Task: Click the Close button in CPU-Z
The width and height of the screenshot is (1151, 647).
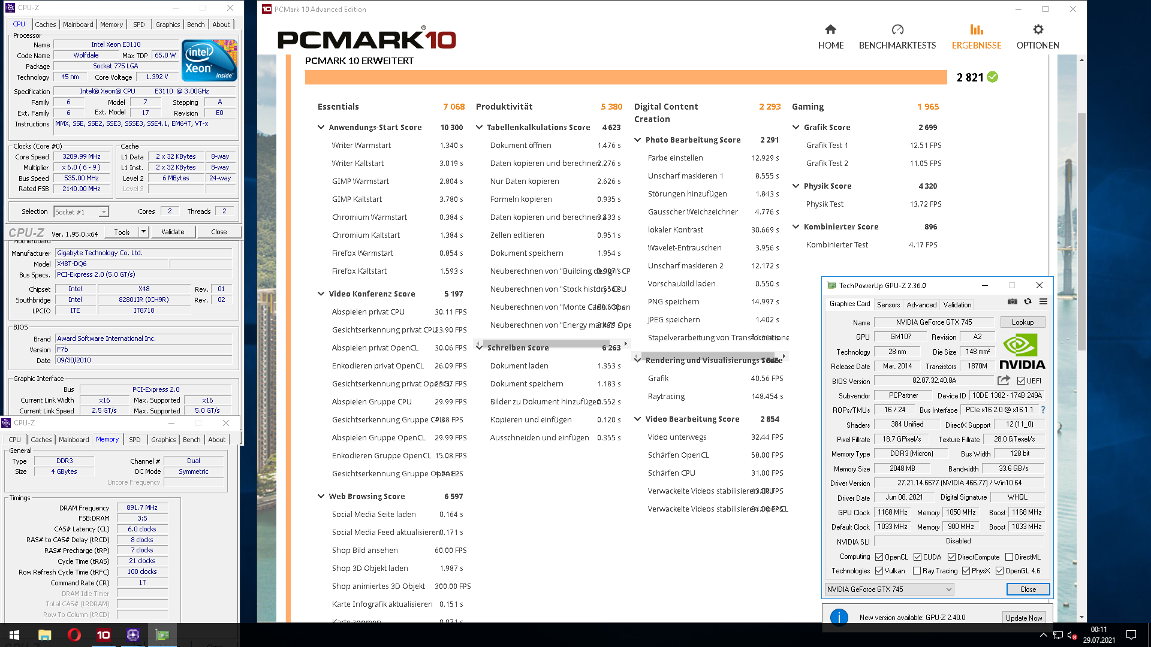Action: 219,232
